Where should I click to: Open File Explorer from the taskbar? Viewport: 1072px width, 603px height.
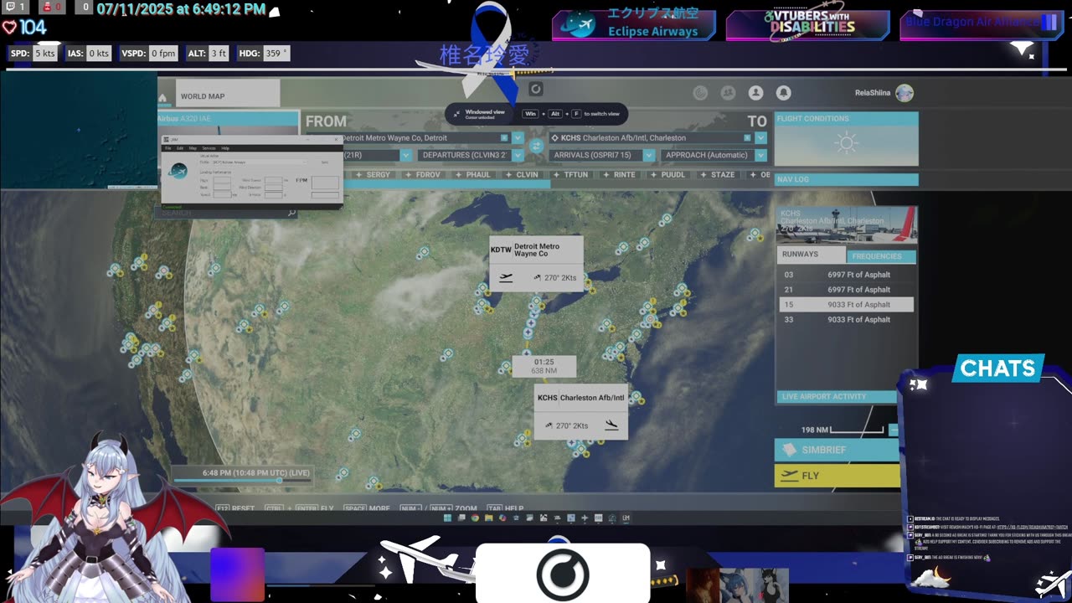[488, 518]
